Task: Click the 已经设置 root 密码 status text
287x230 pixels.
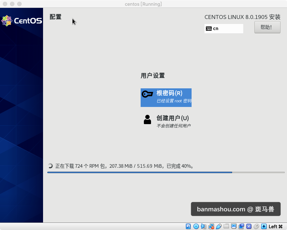Action: pos(174,101)
